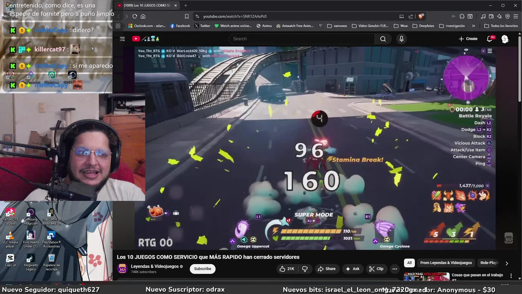Screen dimensions: 522x294
Task: Open Aniwatch Free Anime bookmark
Action: [x=294, y=26]
